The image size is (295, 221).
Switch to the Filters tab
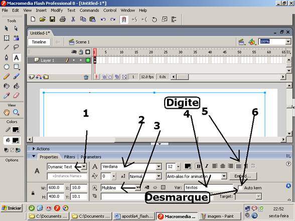pos(69,157)
